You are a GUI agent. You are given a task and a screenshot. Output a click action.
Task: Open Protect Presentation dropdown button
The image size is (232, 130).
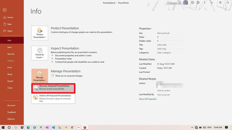point(40,33)
